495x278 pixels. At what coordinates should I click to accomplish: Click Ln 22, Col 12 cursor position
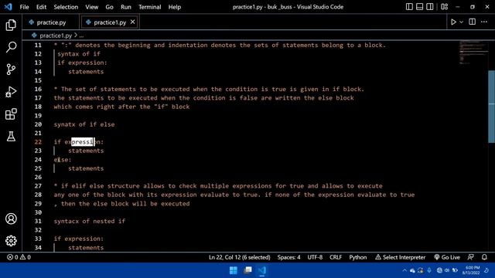(x=239, y=257)
